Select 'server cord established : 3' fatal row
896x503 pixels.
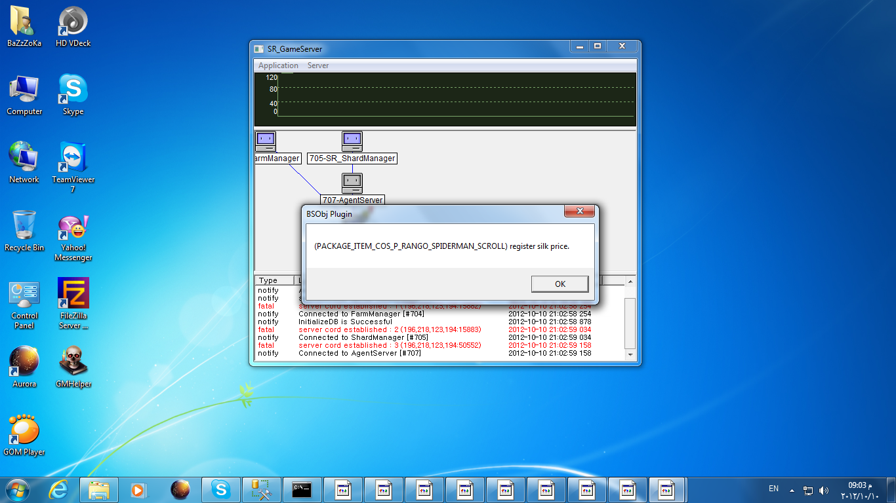[439, 345]
